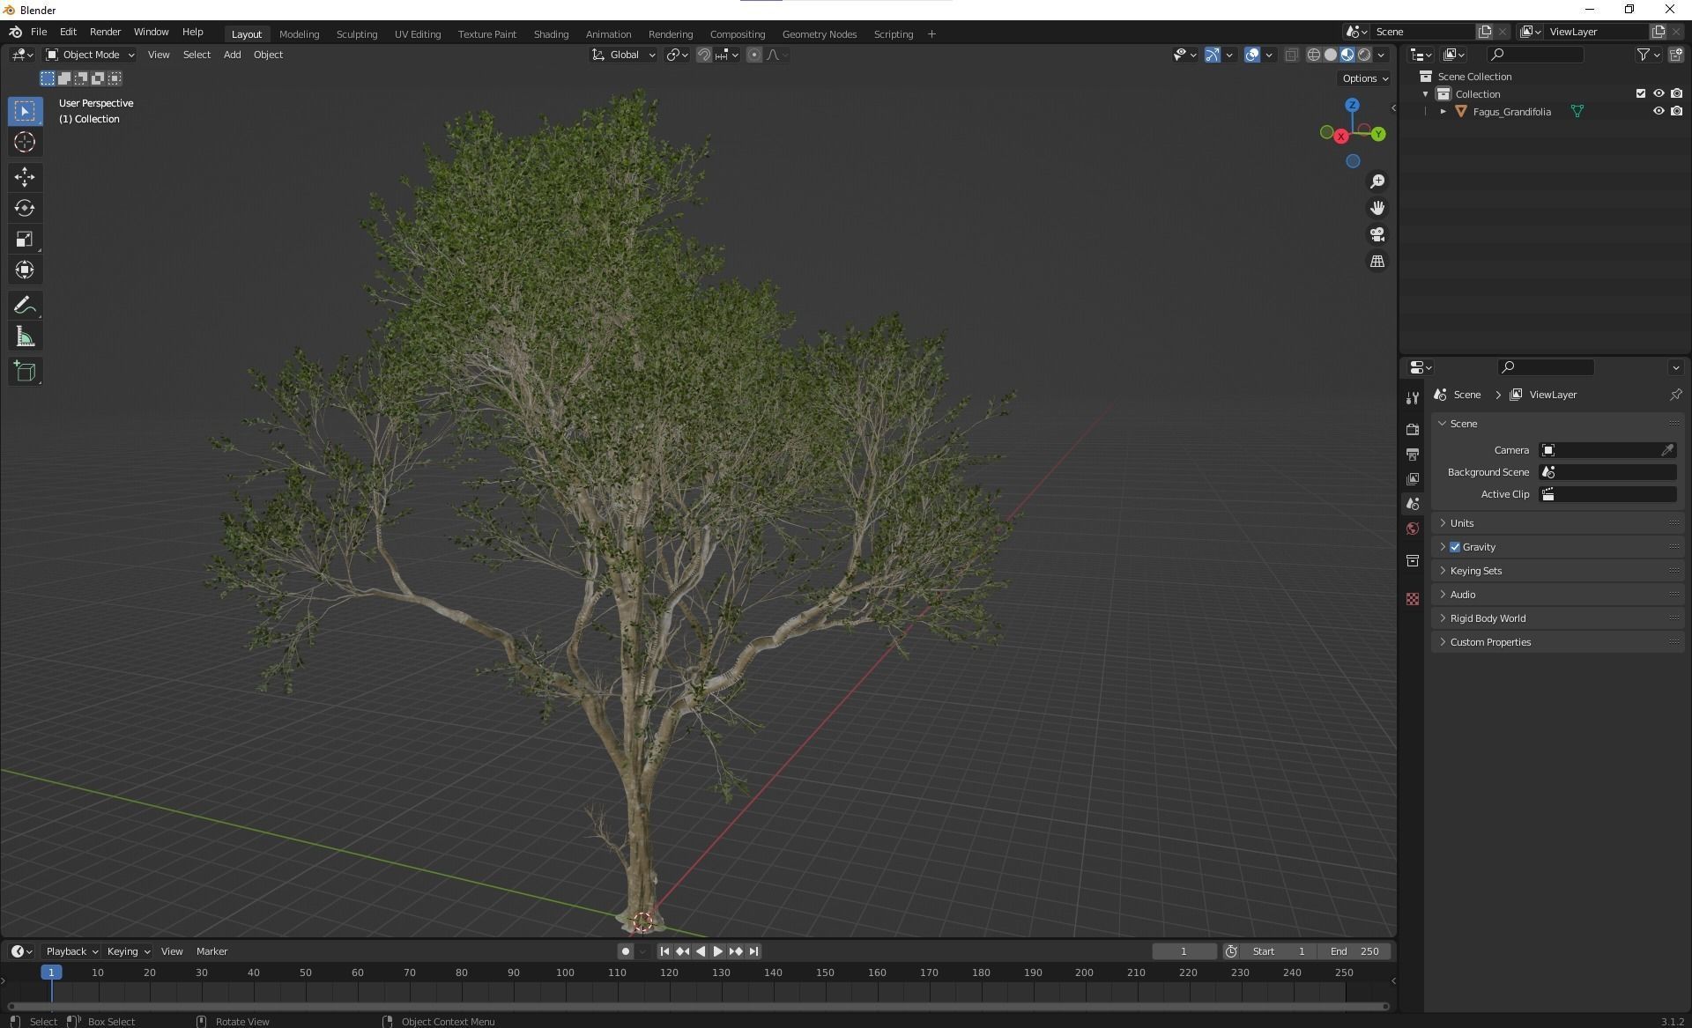Select the Rotate tool
This screenshot has height=1028, width=1692.
point(25,208)
